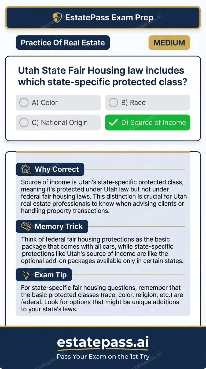Click the brain icon on Memory Trick badge

pos(26,226)
